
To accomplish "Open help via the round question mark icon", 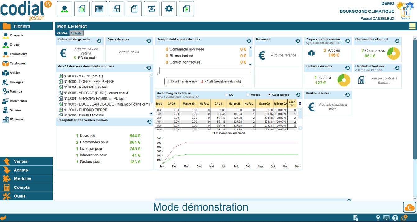I will 395,218.
